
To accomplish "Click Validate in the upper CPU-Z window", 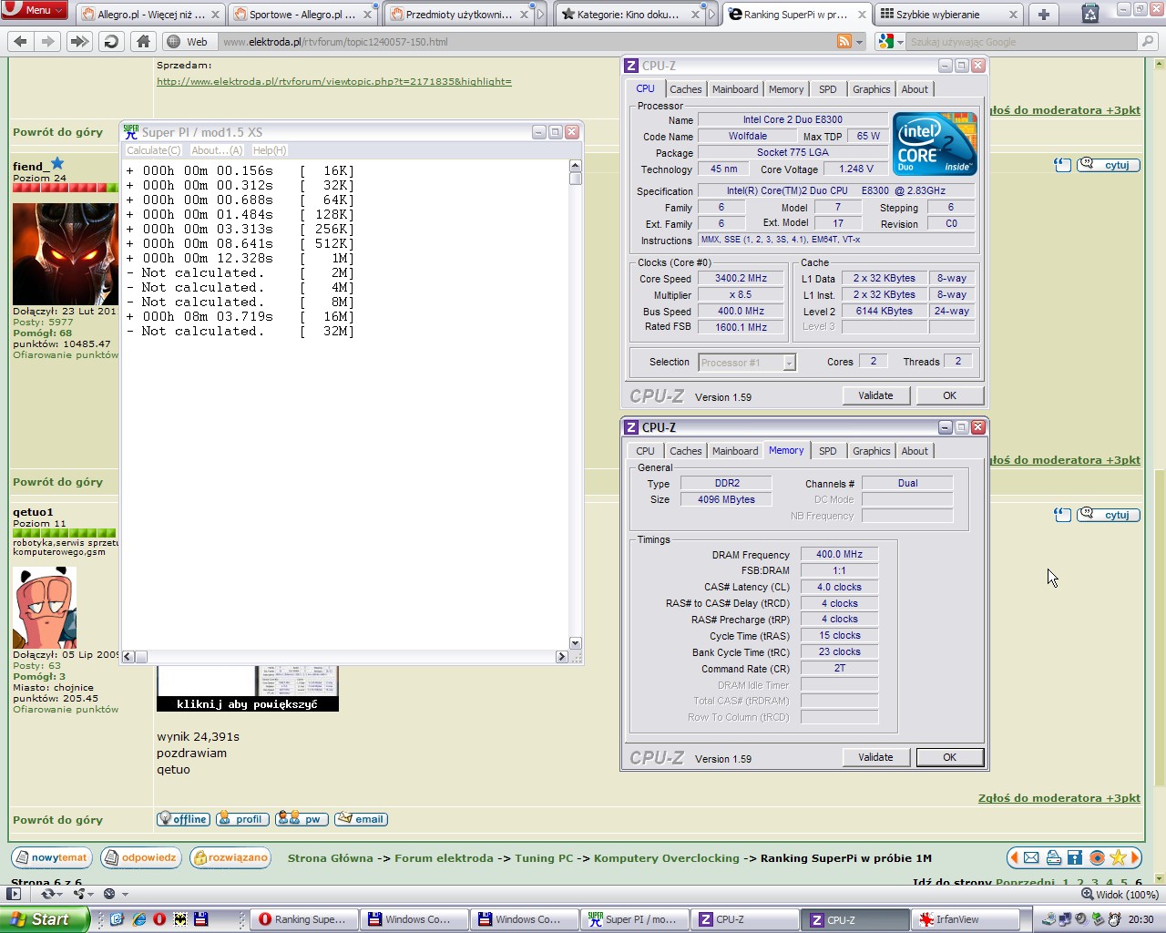I will 875,395.
